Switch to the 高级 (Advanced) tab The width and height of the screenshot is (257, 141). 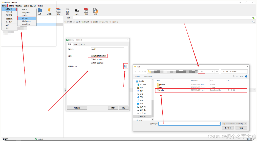76,45
